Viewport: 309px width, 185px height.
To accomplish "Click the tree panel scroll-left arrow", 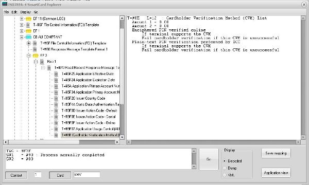I will point(6,142).
